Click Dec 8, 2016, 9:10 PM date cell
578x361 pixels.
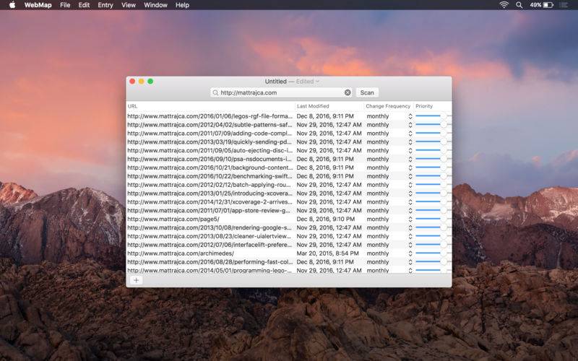pos(326,219)
